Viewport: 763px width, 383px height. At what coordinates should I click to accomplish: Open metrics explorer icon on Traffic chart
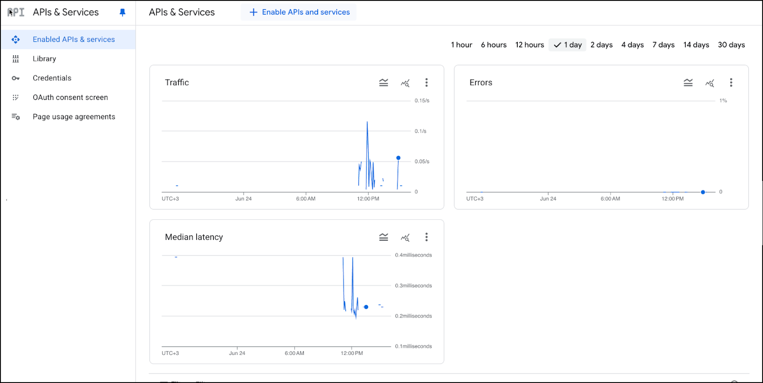coord(405,83)
